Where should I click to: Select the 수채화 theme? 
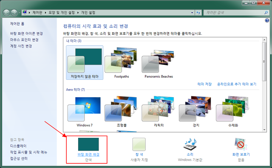[233, 112]
